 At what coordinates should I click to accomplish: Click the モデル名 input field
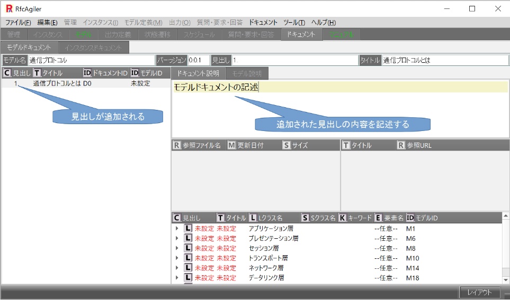point(92,60)
